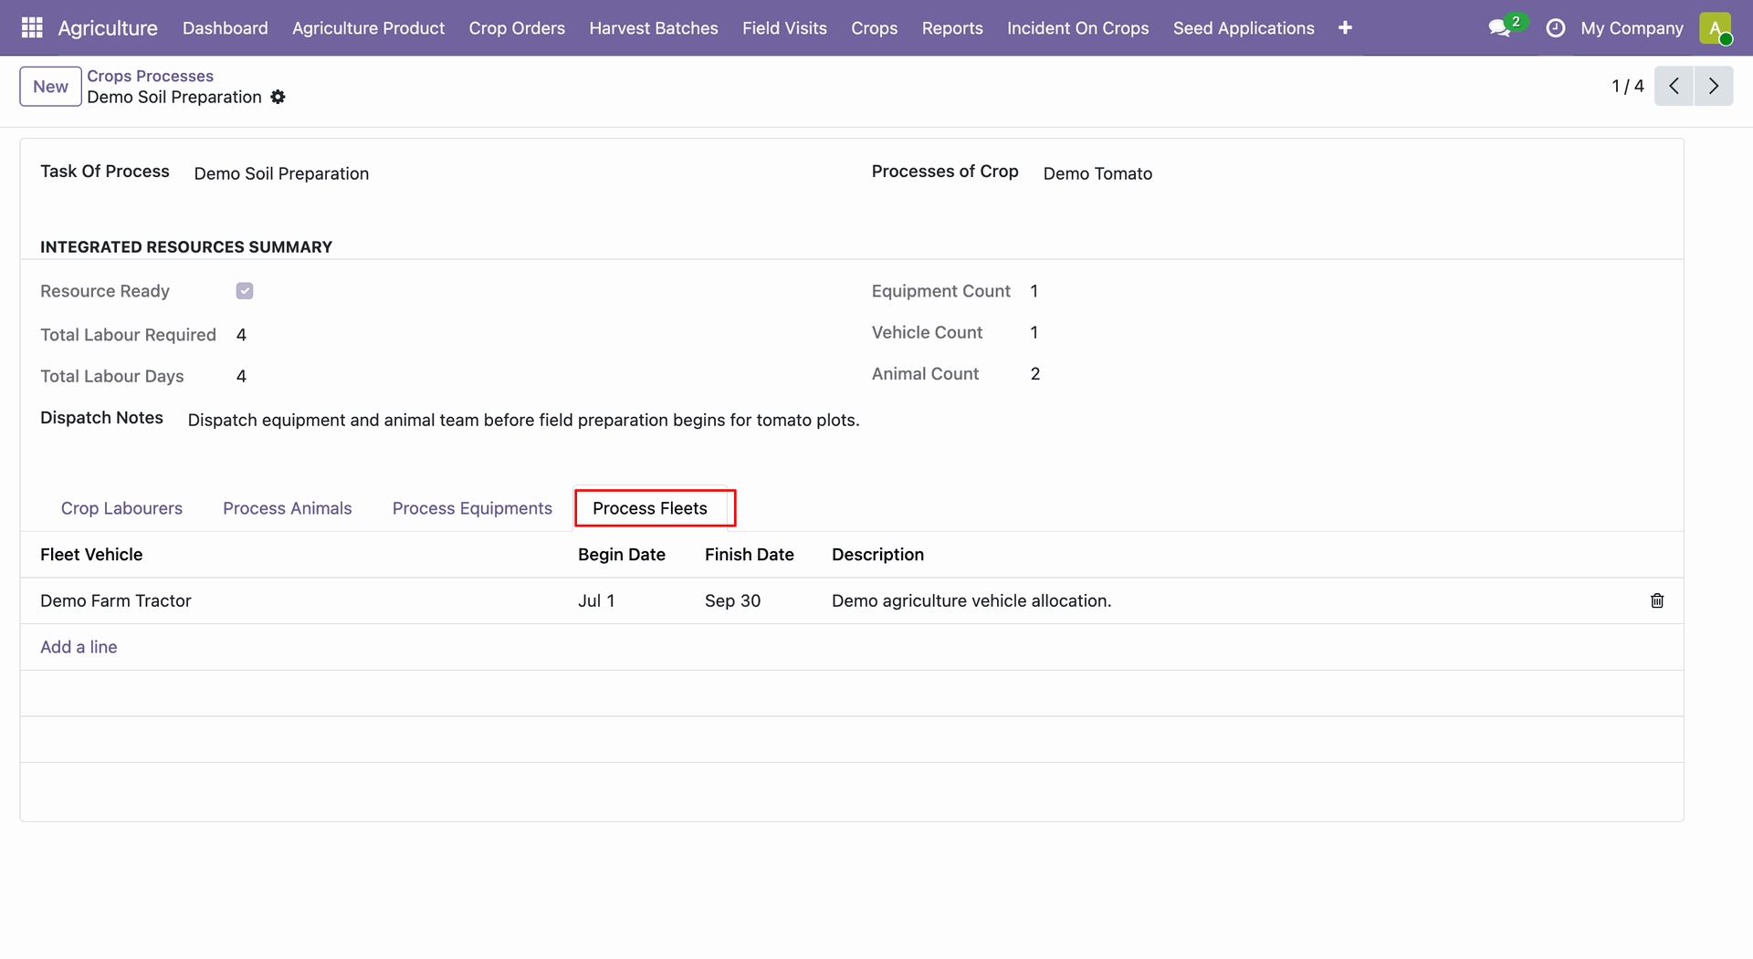Open the Agriculture Product menu
The height and width of the screenshot is (959, 1753).
coord(368,28)
